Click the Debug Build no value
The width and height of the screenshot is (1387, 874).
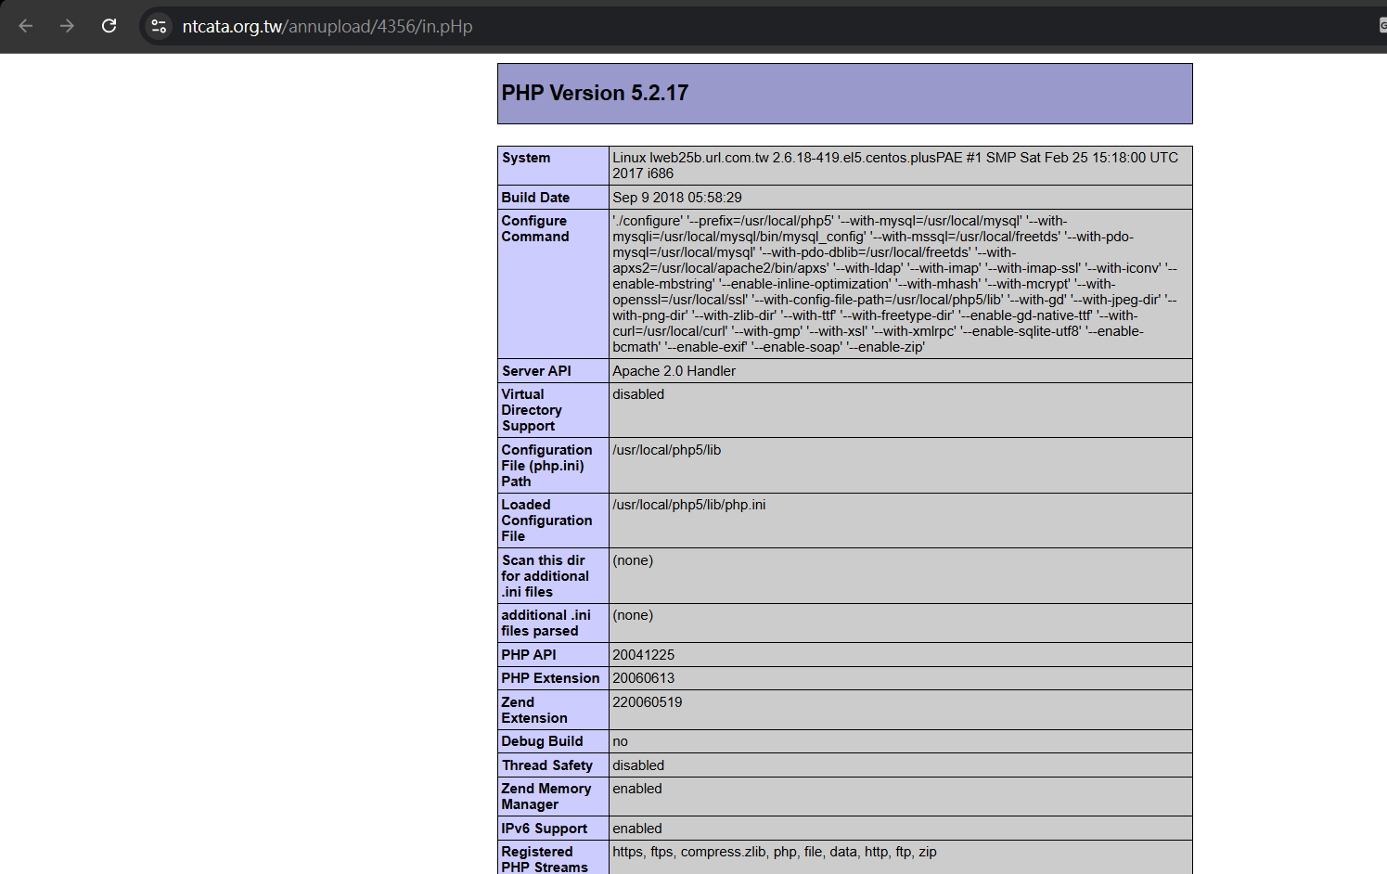pyautogui.click(x=620, y=741)
